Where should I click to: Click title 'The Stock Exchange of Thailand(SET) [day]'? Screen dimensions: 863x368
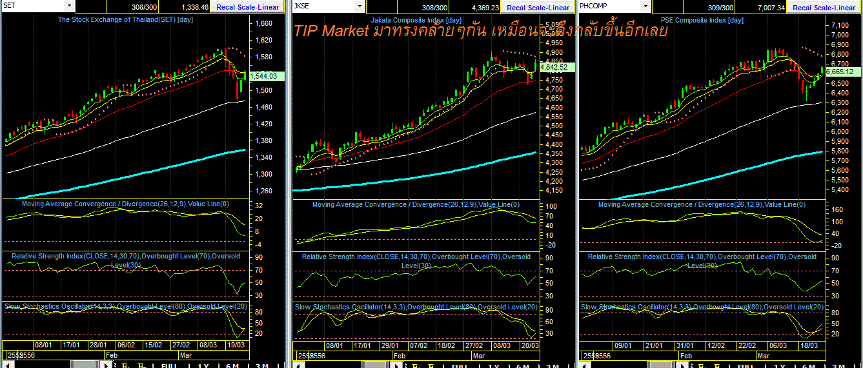point(126,19)
